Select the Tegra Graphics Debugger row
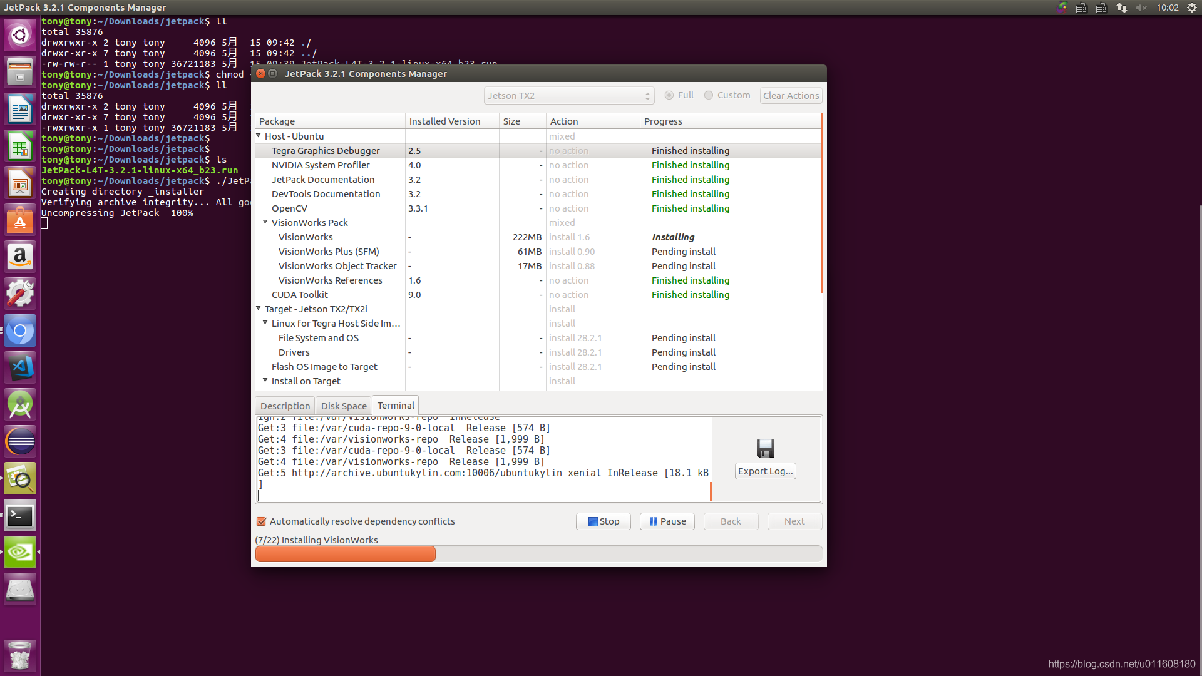The image size is (1202, 676). click(x=538, y=151)
